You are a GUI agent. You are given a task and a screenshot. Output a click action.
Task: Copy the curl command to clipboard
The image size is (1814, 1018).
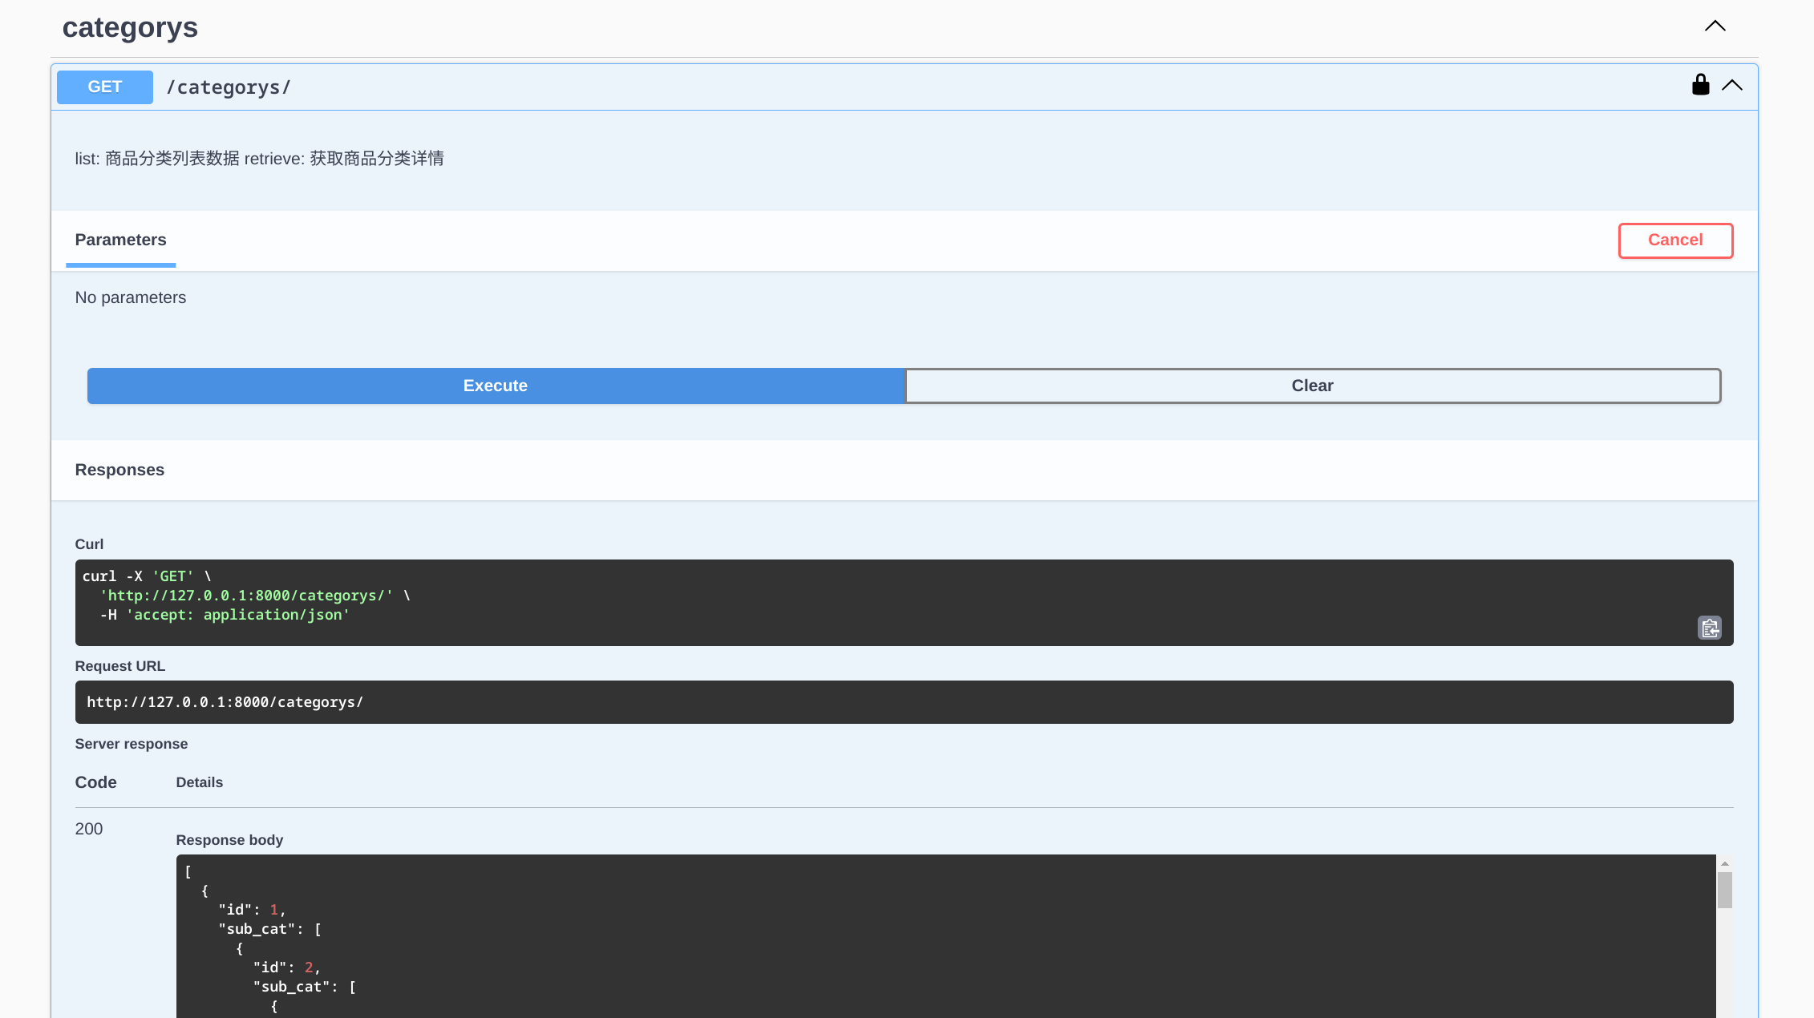(1709, 628)
